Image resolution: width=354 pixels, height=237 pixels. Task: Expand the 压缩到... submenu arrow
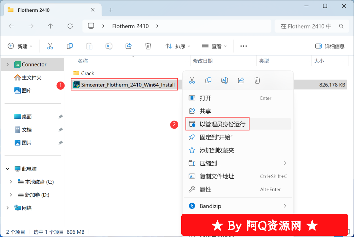285,163
